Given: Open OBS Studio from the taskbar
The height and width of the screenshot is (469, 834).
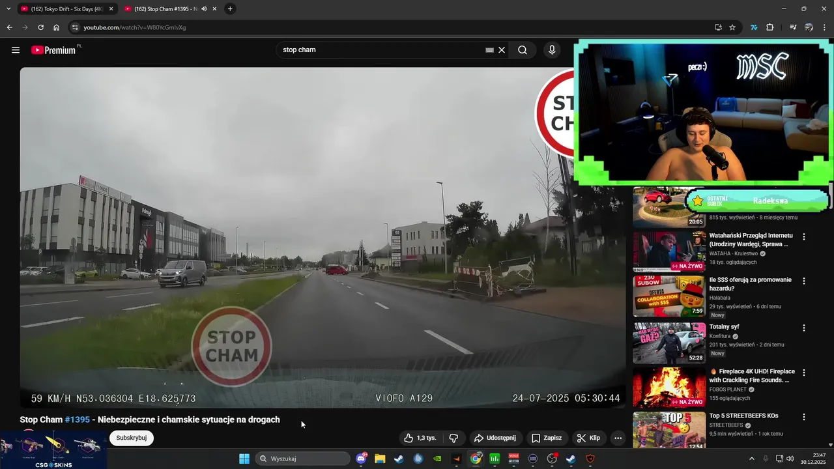Looking at the screenshot, I should [553, 459].
